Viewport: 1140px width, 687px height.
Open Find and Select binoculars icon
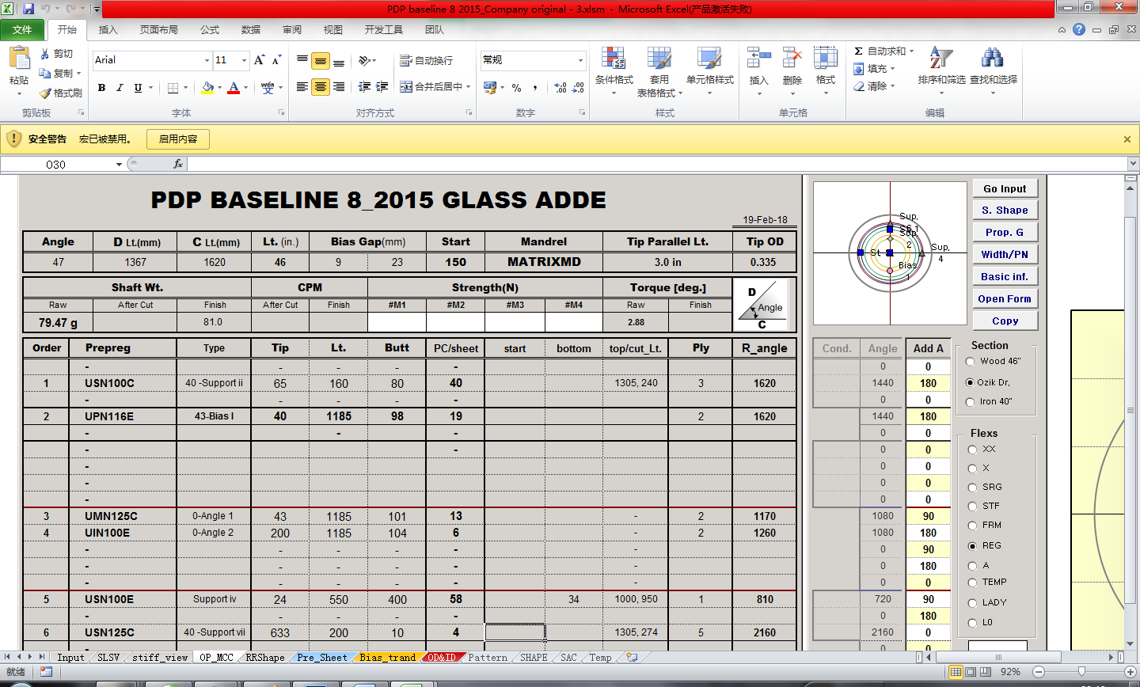992,59
